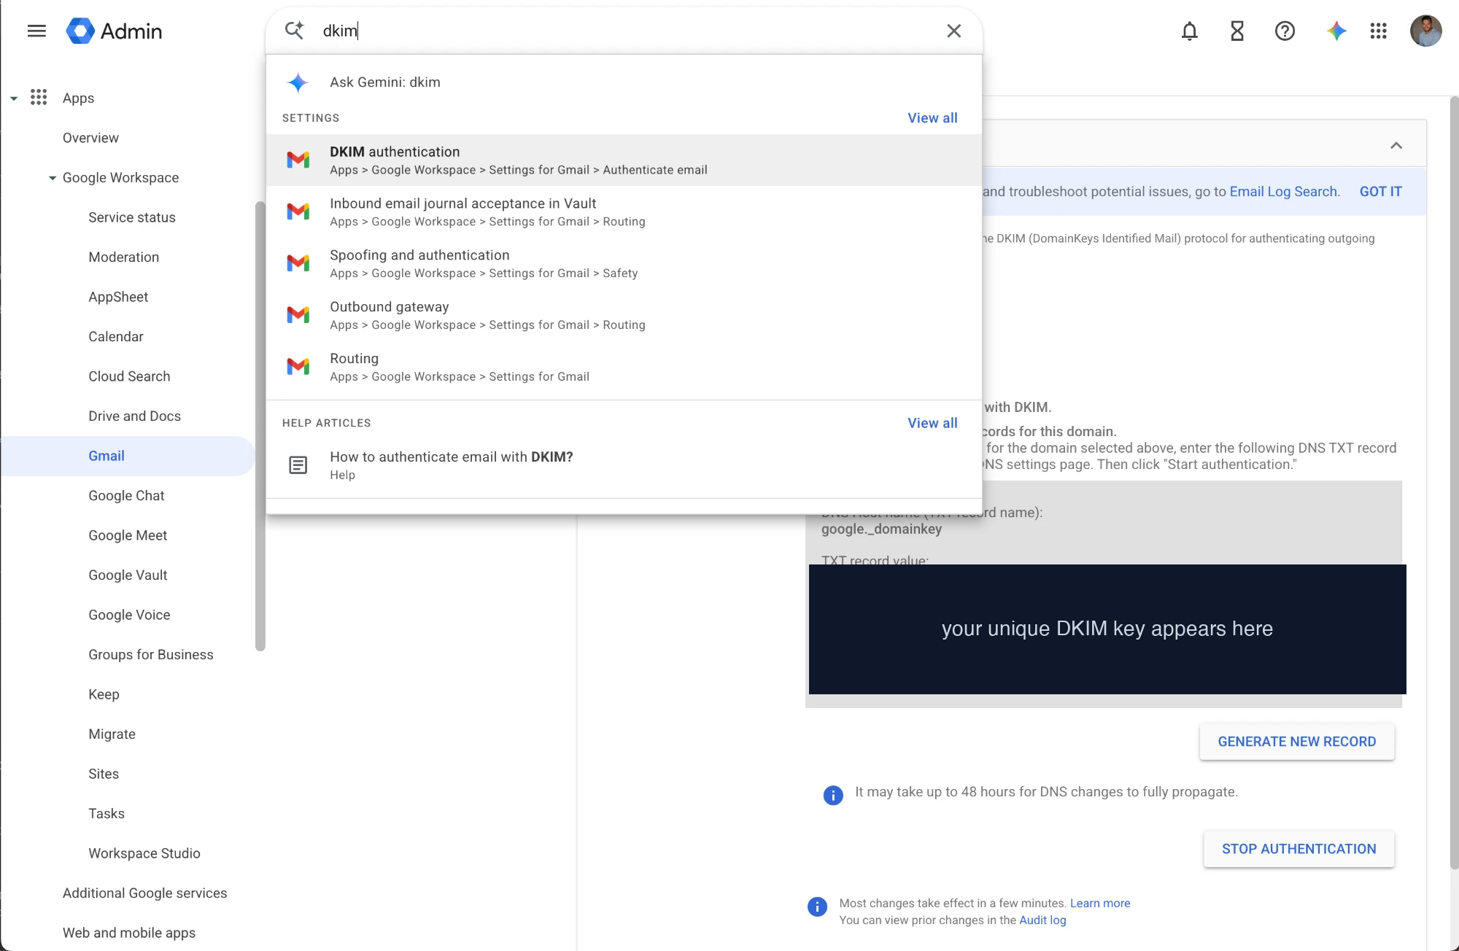Open DKIM authentication search result
The width and height of the screenshot is (1459, 951).
point(624,160)
